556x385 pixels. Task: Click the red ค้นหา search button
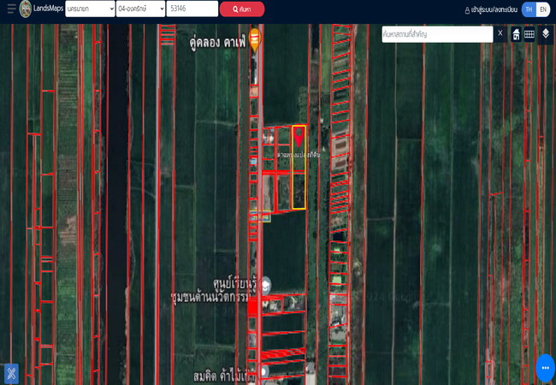pos(242,9)
